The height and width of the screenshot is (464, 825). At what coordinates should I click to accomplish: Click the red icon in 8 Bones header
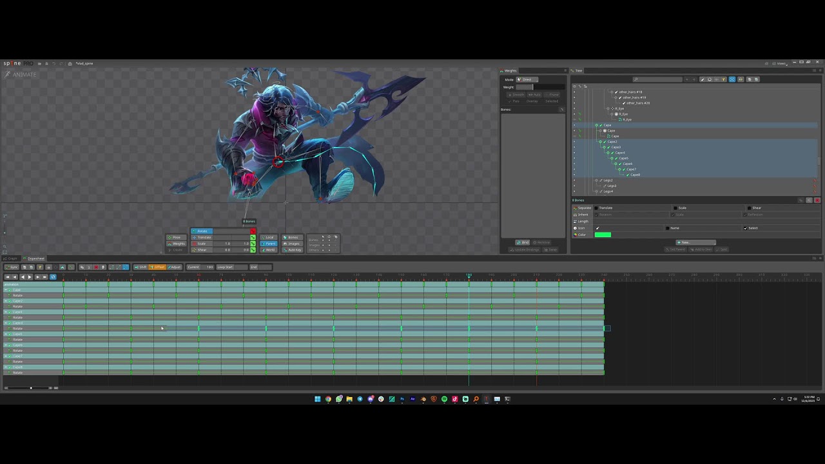pos(817,200)
